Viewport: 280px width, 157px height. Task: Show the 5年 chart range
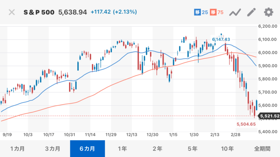point(192,149)
